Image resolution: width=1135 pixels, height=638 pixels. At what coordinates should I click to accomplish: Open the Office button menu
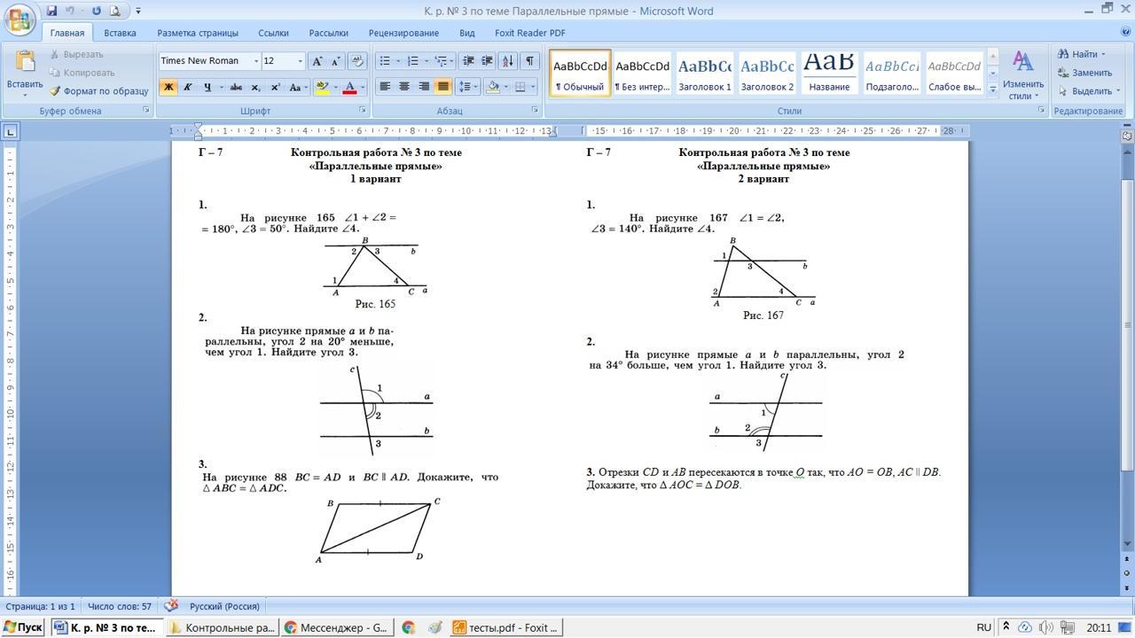click(x=20, y=18)
